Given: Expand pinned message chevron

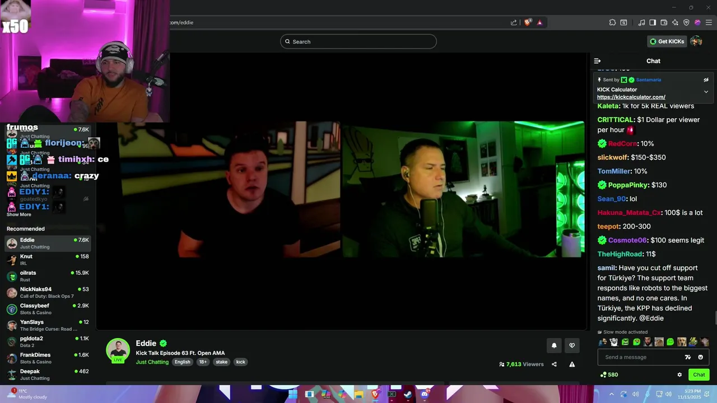Looking at the screenshot, I should click(706, 91).
